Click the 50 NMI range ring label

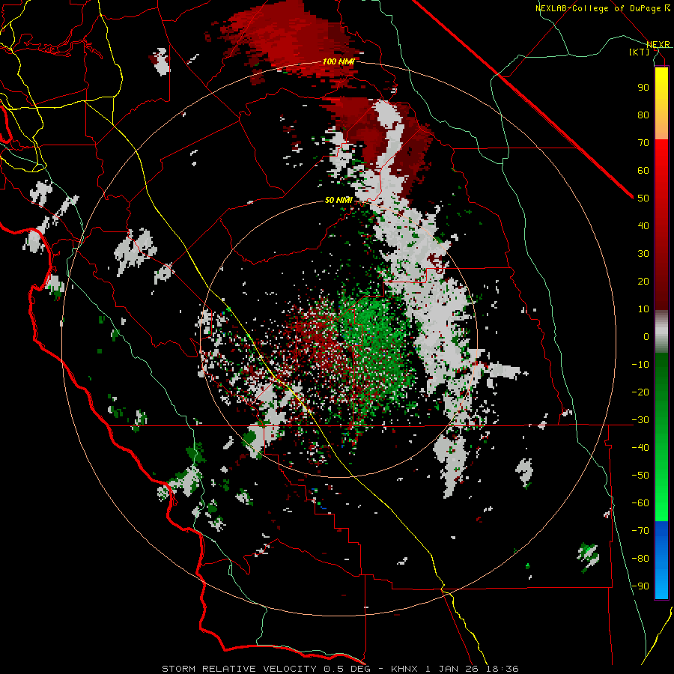pyautogui.click(x=338, y=200)
